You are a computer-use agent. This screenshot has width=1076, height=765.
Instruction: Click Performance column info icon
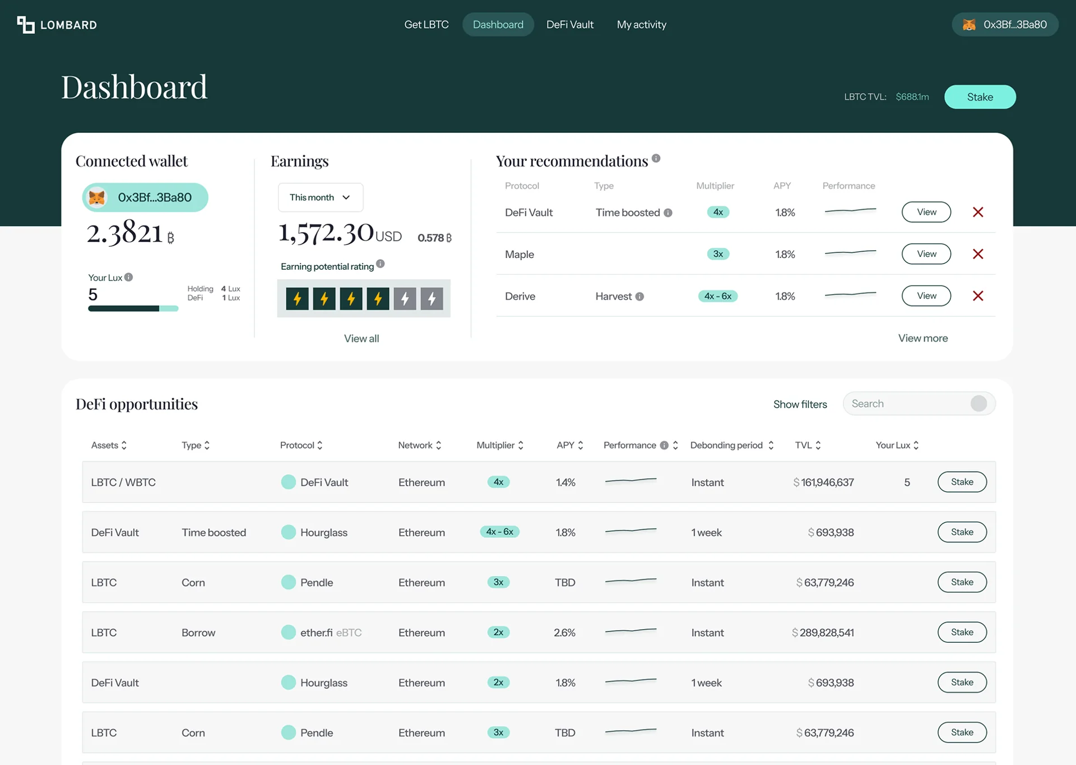pyautogui.click(x=664, y=445)
